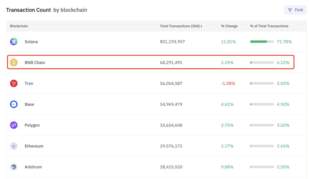This screenshot has width=309, height=179.
Task: Click the Arbitrum logo icon
Action: [x=14, y=167]
